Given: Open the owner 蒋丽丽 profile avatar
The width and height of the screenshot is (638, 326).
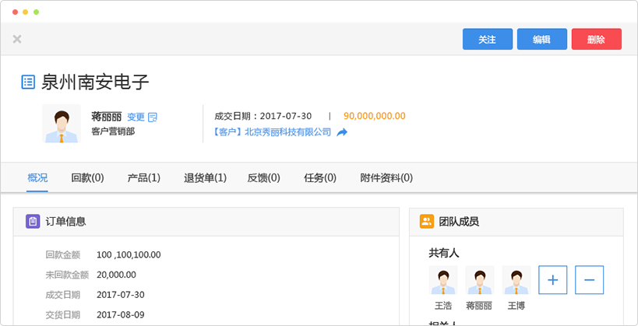Looking at the screenshot, I should pos(61,124).
